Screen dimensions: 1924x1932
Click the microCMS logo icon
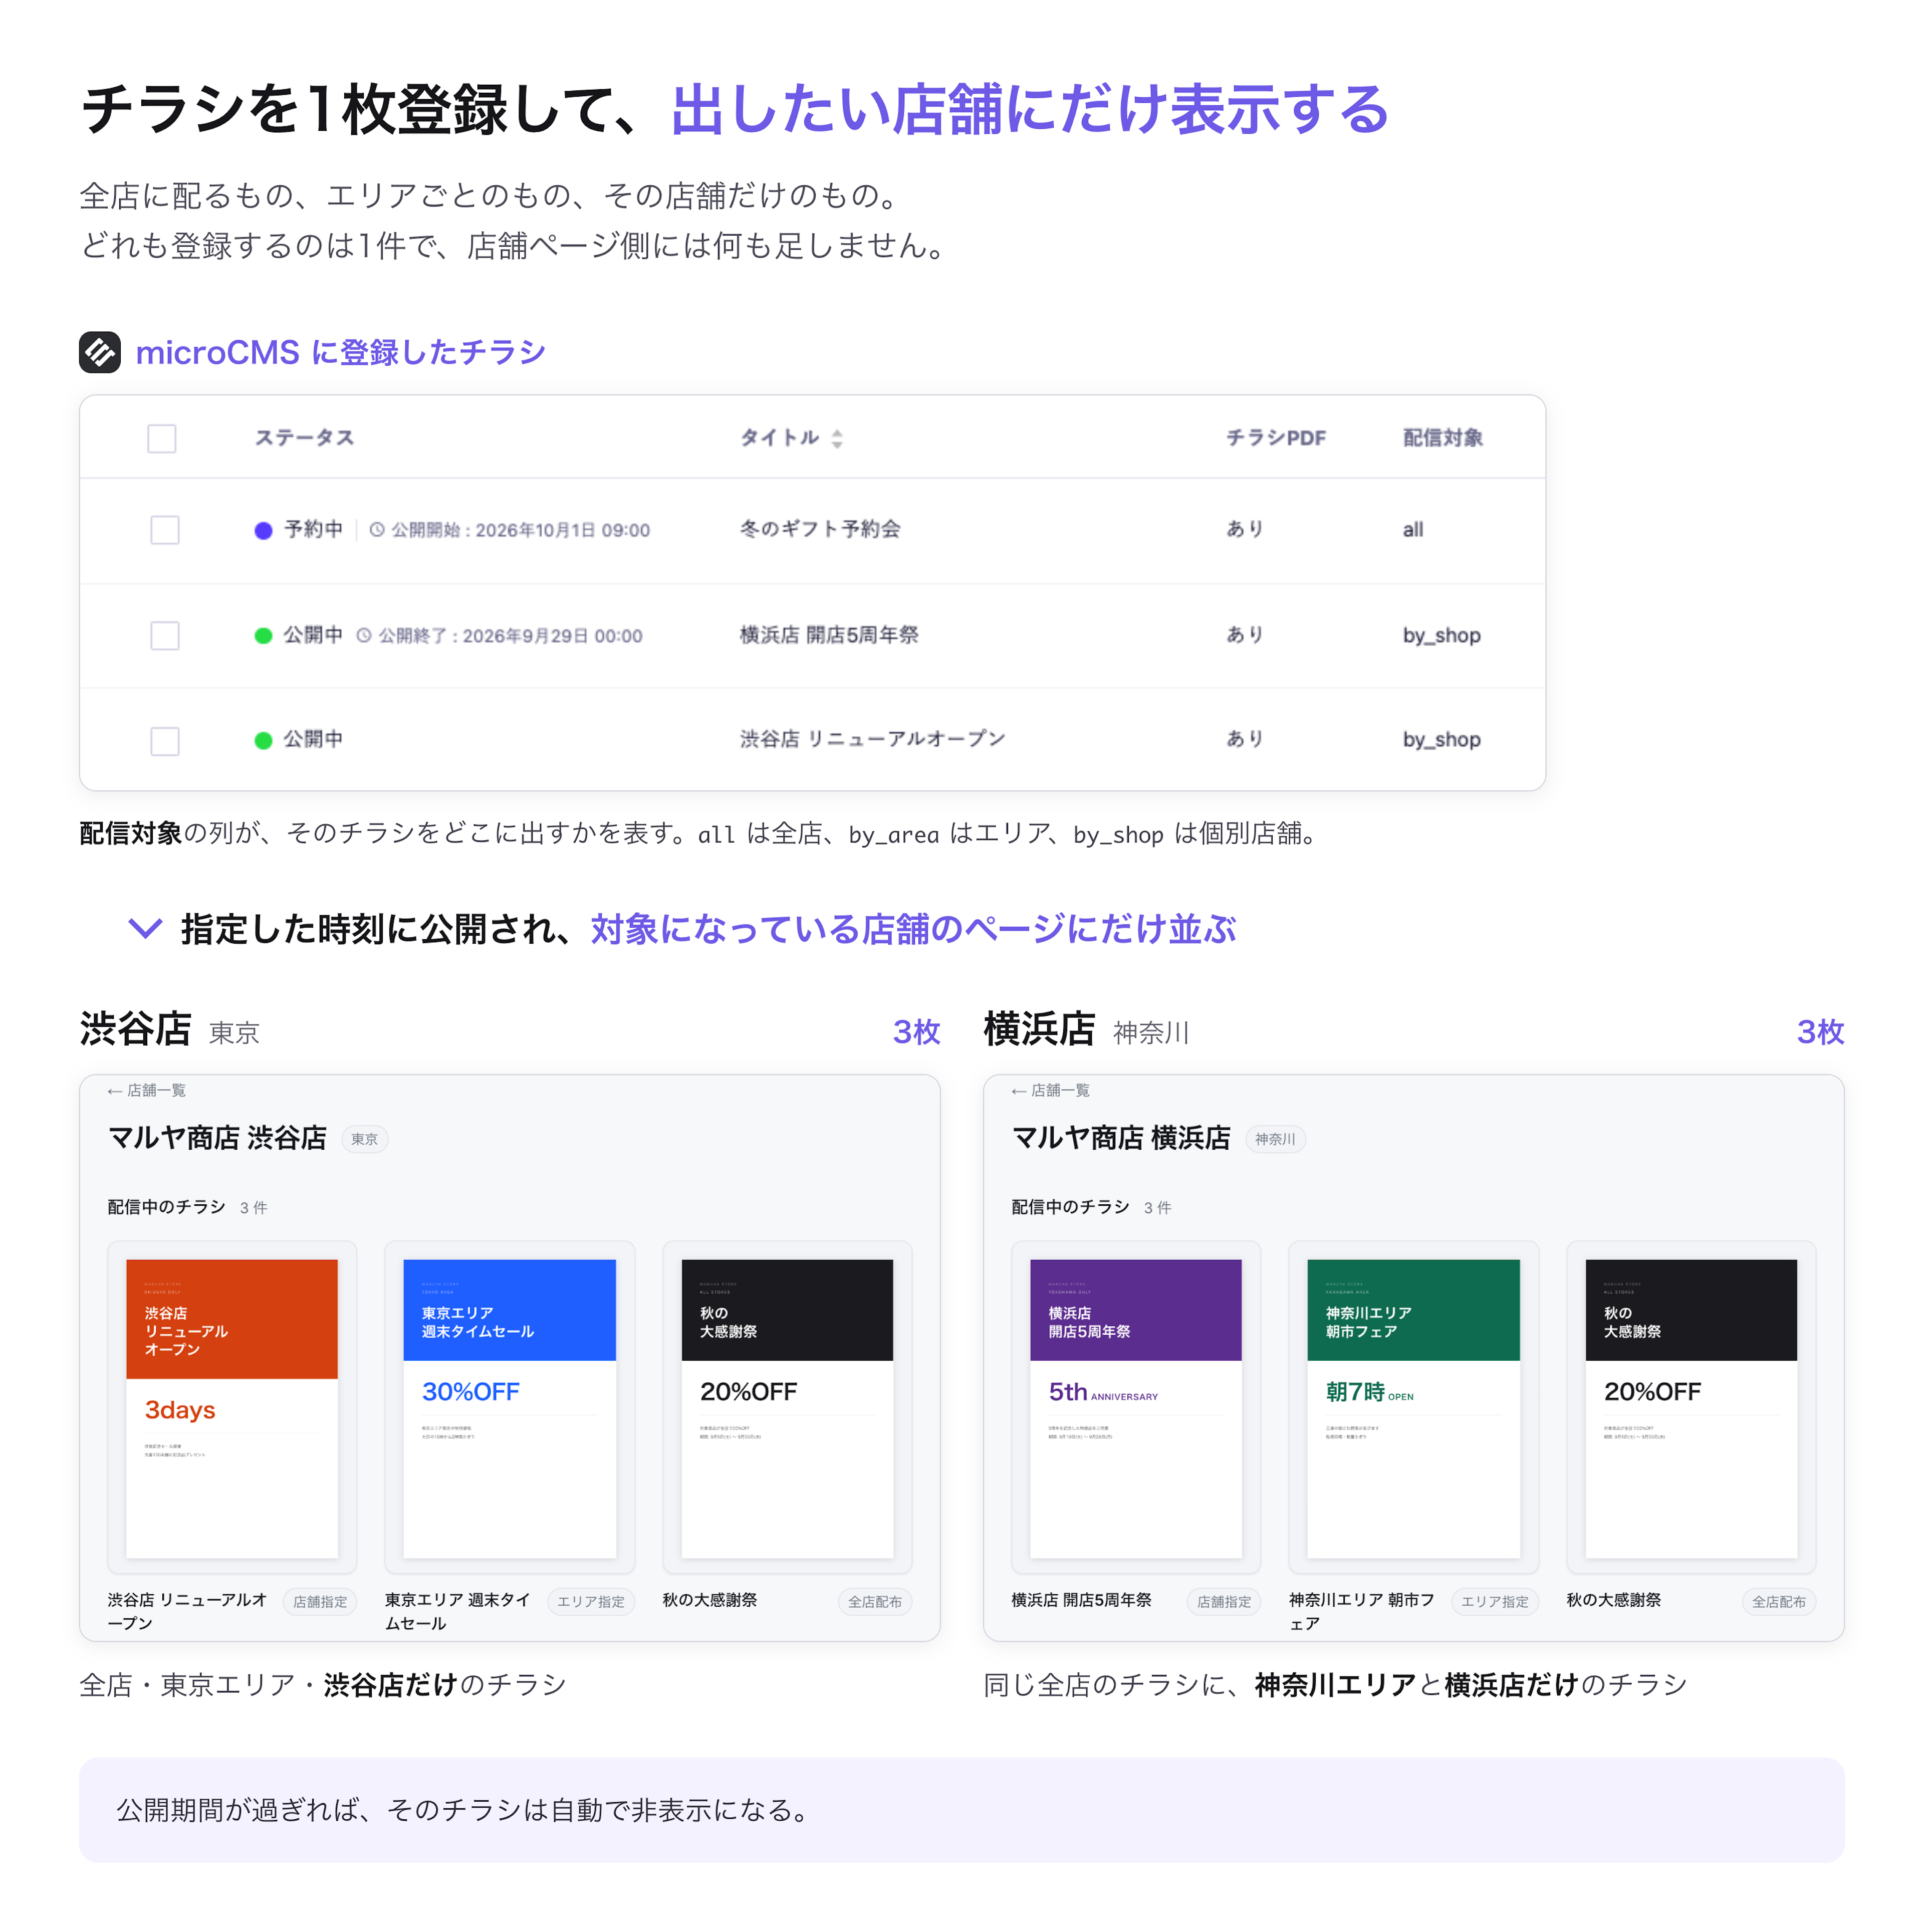point(100,352)
